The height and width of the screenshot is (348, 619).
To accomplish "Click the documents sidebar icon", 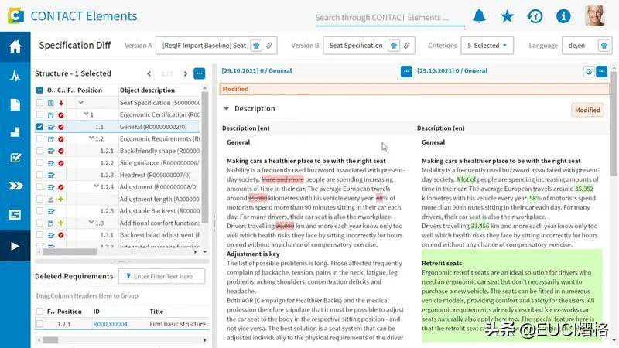I will [x=15, y=104].
